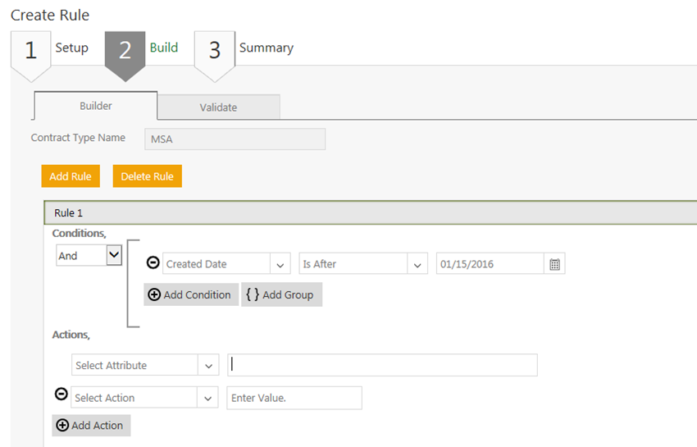Click the Enter Value text field
Viewport: 697px width, 447px height.
pos(294,399)
